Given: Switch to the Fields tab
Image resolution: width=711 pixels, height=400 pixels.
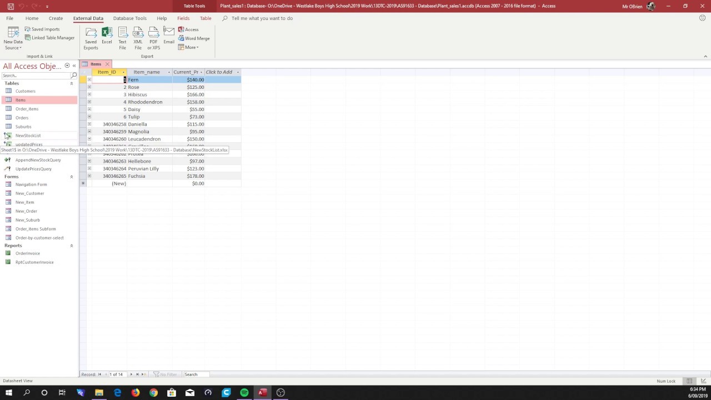Looking at the screenshot, I should pos(183,18).
